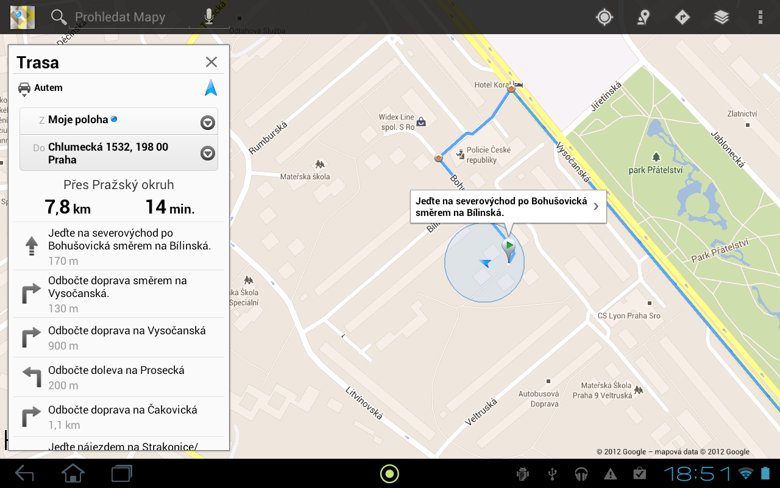This screenshot has height=488, width=780.
Task: Open the map Layers icon
Action: 721,17
